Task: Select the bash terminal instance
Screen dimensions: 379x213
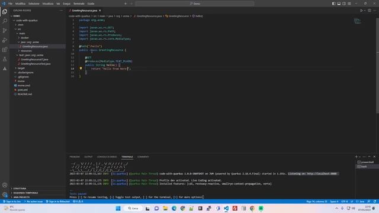Action: click(x=367, y=167)
